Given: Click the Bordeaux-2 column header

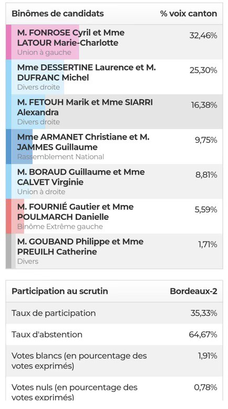Looking at the screenshot, I should pos(193,291).
